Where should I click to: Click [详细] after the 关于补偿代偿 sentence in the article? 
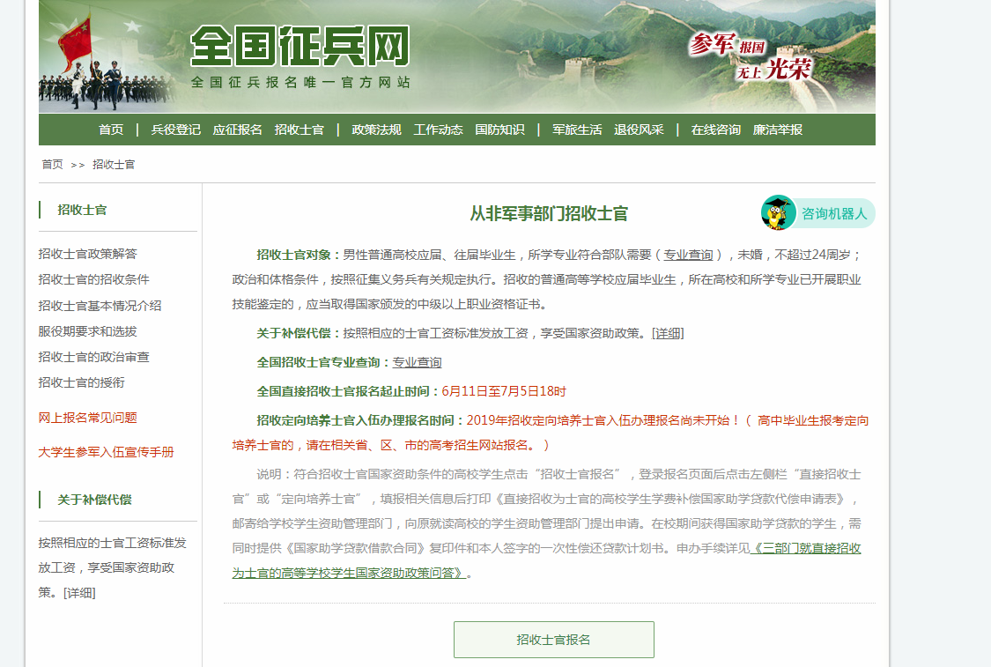[x=668, y=333]
